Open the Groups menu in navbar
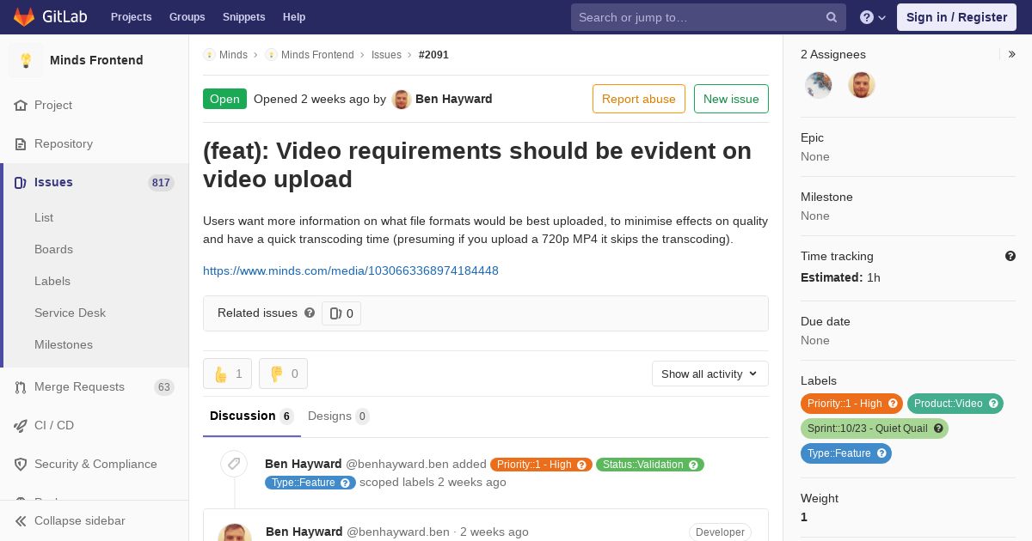This screenshot has height=541, width=1032. pos(187,17)
